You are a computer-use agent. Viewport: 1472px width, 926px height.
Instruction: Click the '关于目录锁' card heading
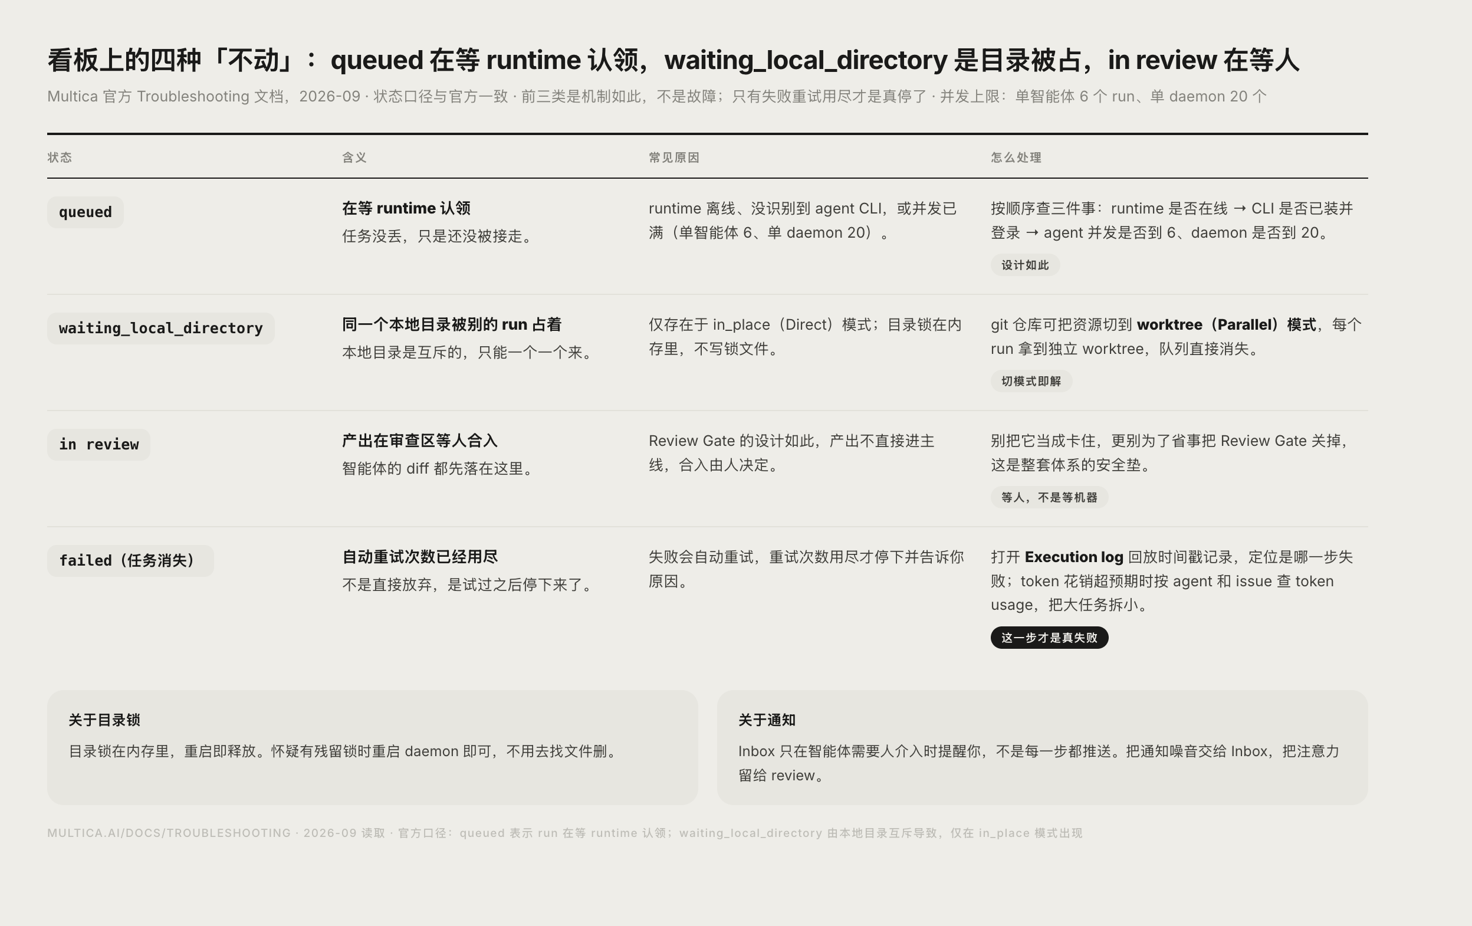(104, 720)
